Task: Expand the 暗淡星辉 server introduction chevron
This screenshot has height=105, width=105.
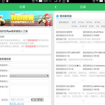Action: click(x=83, y=101)
